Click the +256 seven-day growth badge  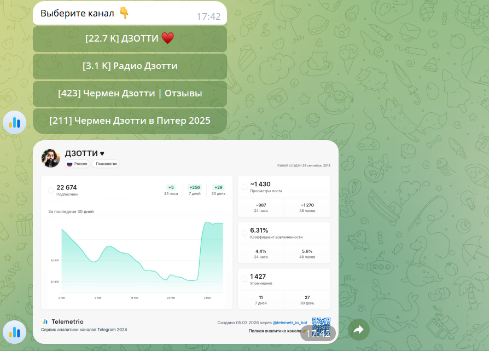click(x=195, y=187)
